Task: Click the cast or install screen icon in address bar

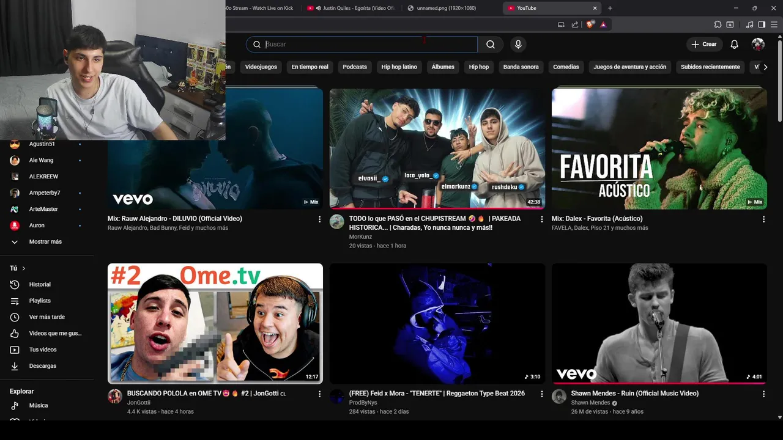Action: [x=561, y=24]
